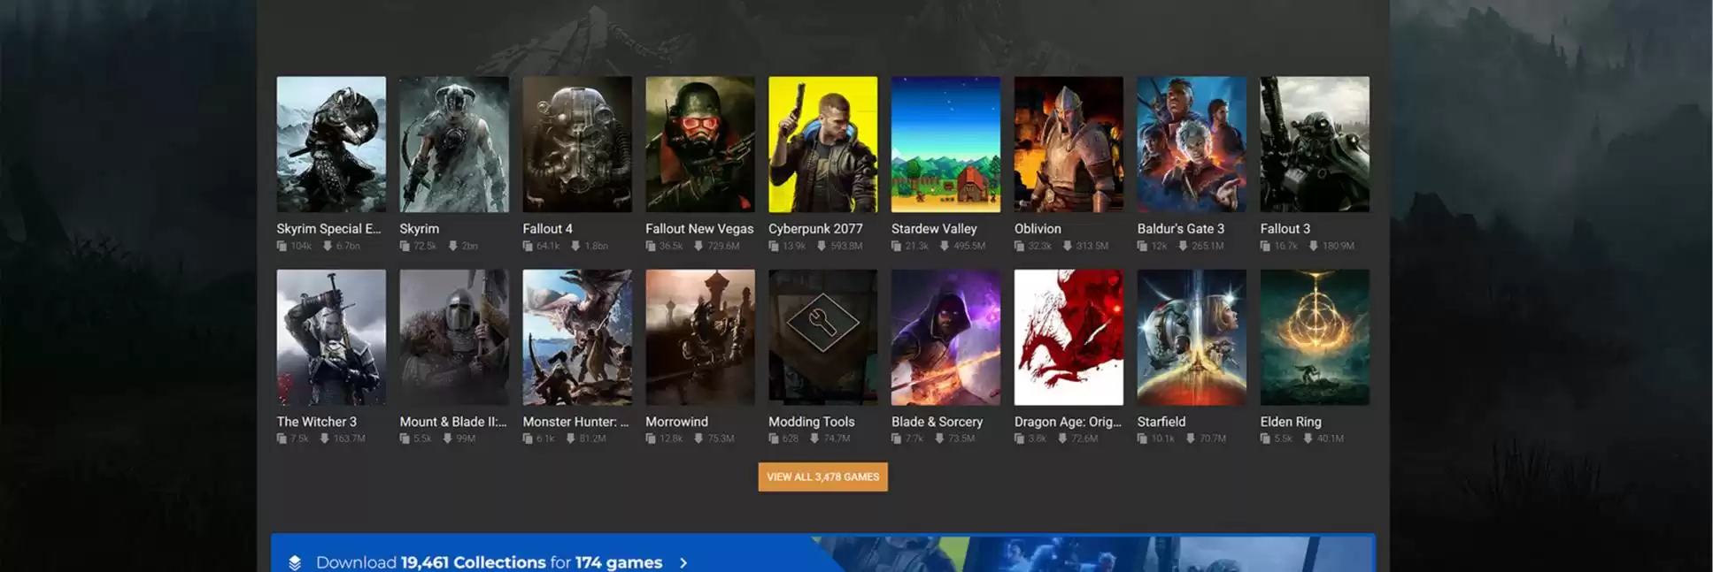This screenshot has height=572, width=1713.
Task: Click the stacked layers Collections icon in the banner
Action: point(295,562)
